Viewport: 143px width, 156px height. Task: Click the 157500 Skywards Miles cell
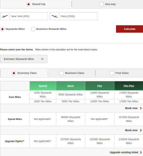(x=129, y=119)
